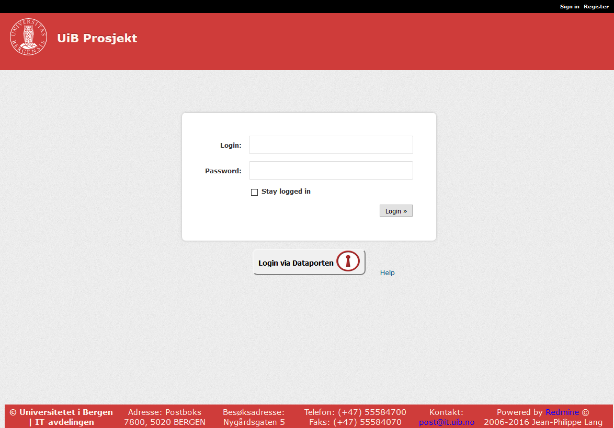Choose Login via Dataporten button text
The image size is (614, 428).
click(295, 263)
